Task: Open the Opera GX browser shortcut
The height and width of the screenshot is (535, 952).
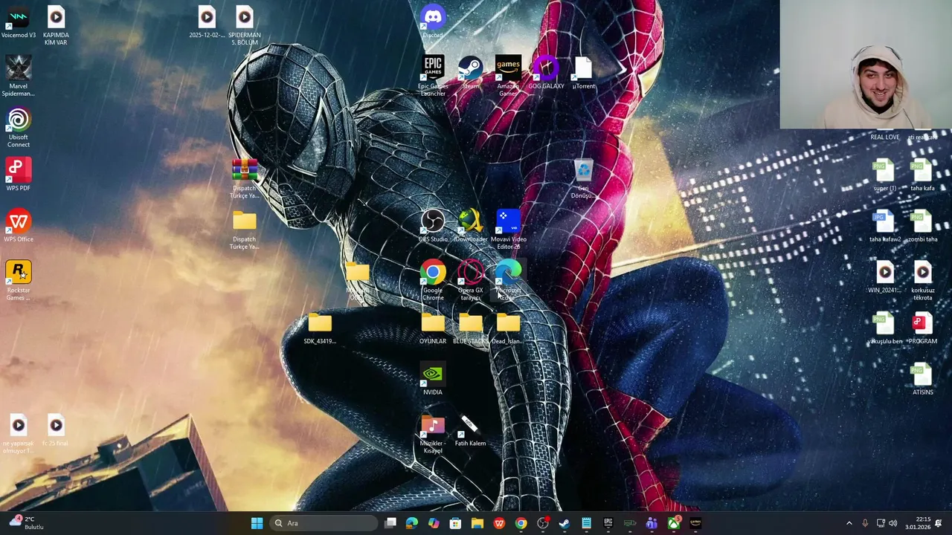Action: pos(470,280)
